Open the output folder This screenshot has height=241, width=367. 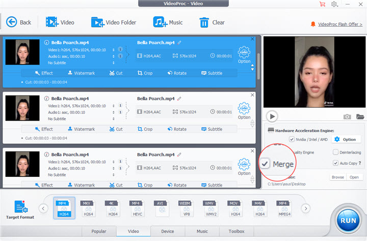point(354,177)
